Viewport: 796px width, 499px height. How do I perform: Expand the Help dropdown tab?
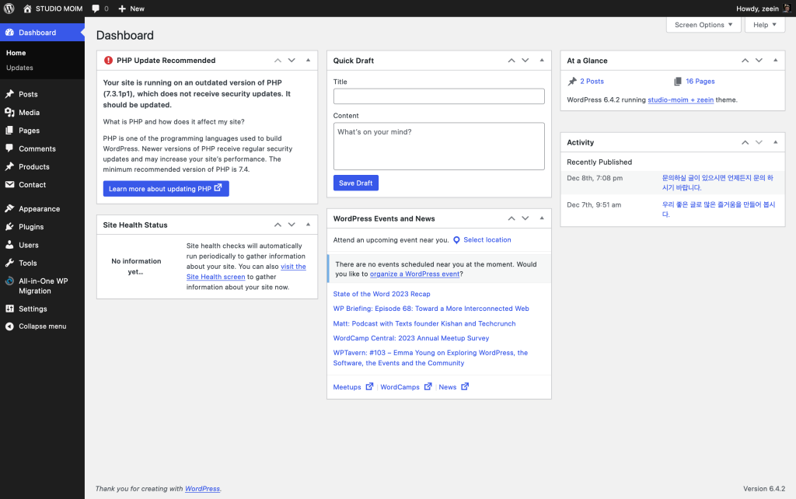point(765,25)
